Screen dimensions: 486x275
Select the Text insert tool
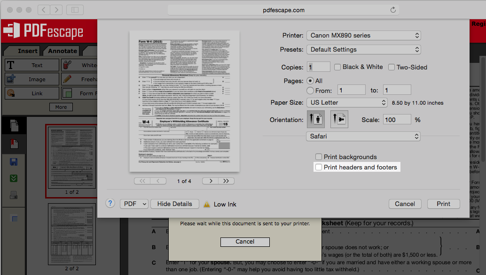31,65
